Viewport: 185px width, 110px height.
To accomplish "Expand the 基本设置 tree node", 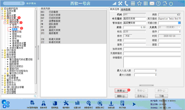I will [2, 15].
